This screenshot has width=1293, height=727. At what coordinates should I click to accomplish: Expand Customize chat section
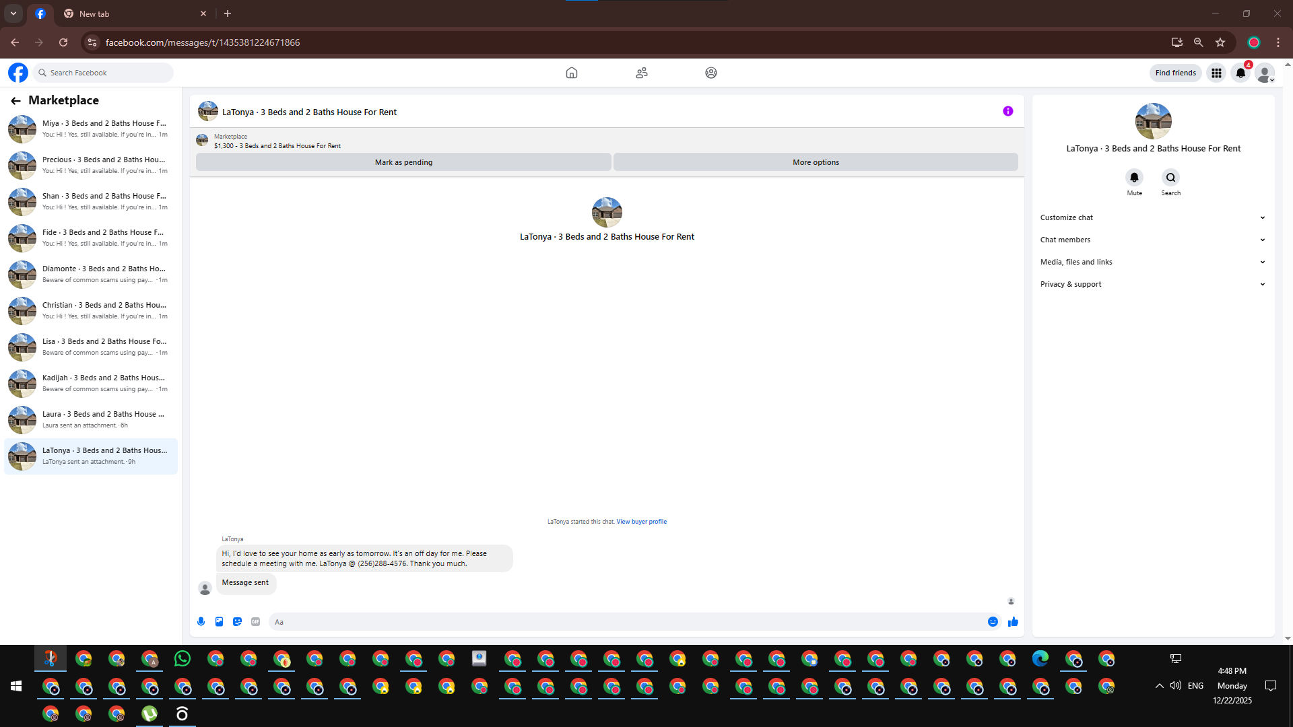1152,217
